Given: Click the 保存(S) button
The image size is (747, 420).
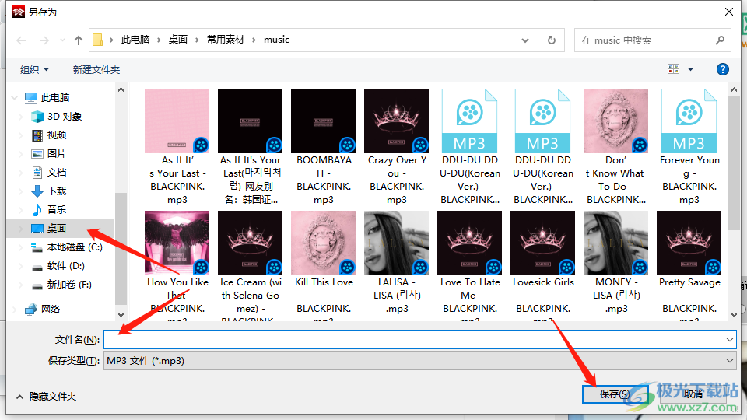Looking at the screenshot, I should point(615,394).
